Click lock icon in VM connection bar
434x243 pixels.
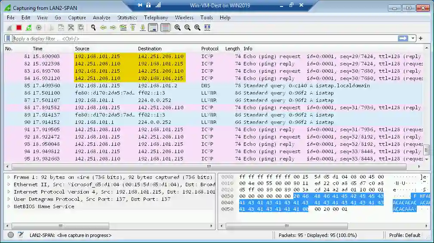click(x=148, y=5)
